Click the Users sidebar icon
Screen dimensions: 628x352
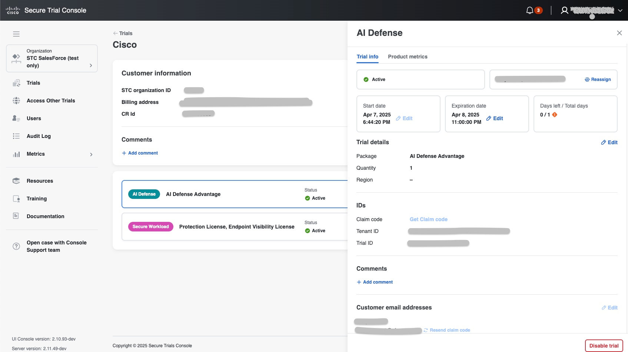click(16, 118)
